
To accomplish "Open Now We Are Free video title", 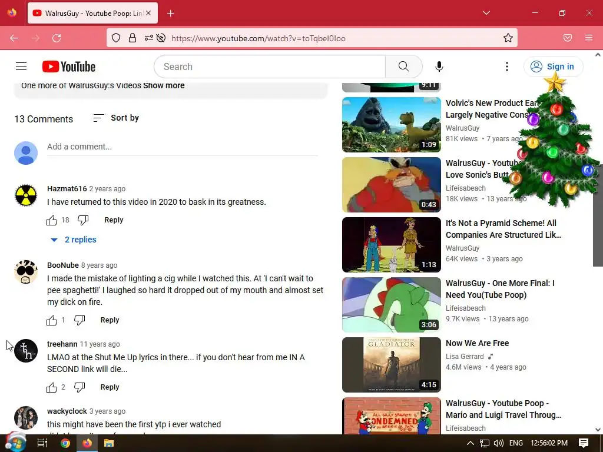I will [477, 343].
